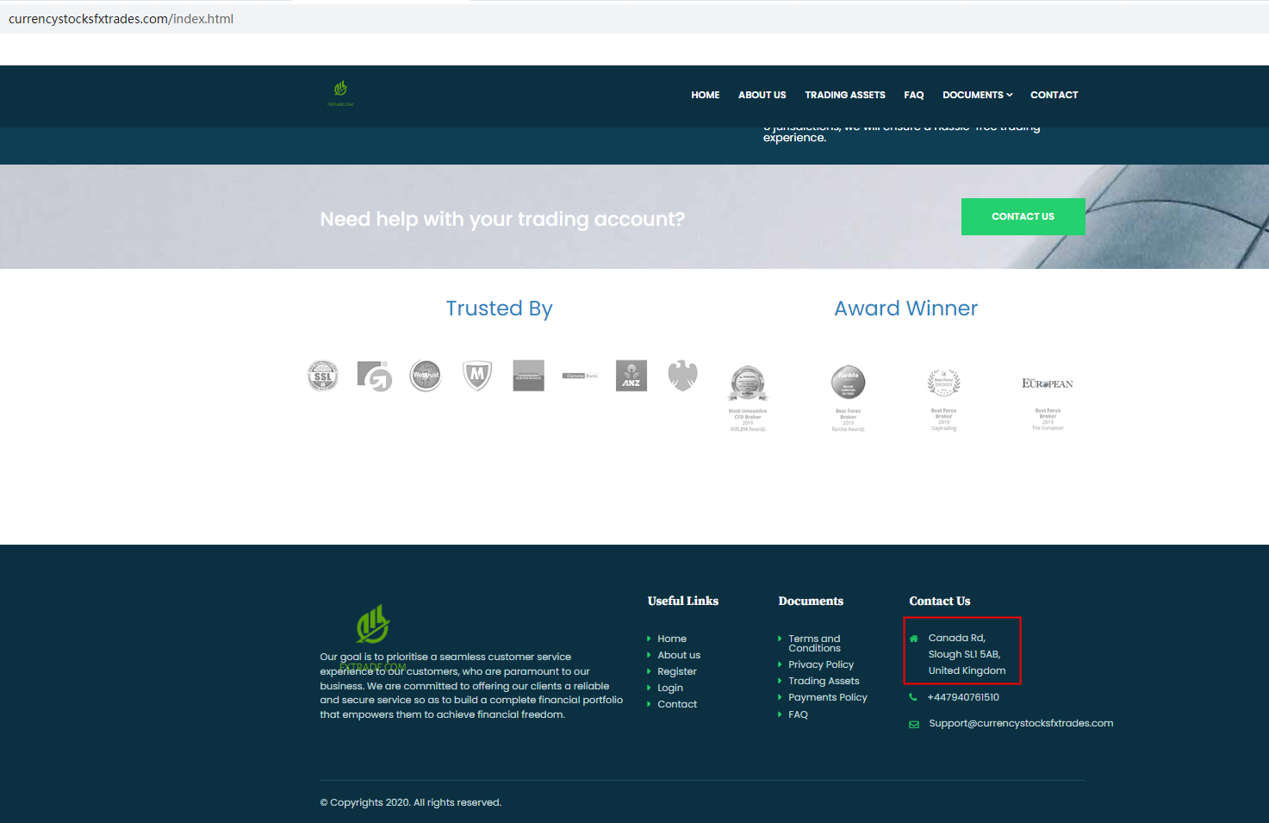Follow the Home link under Useful Links
The image size is (1269, 823).
(672, 639)
